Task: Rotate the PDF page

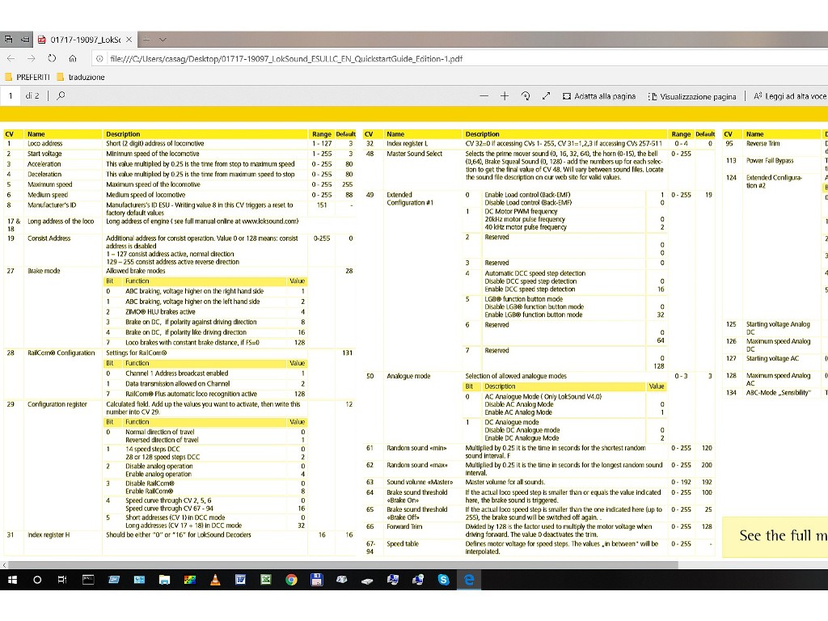Action: (x=526, y=96)
